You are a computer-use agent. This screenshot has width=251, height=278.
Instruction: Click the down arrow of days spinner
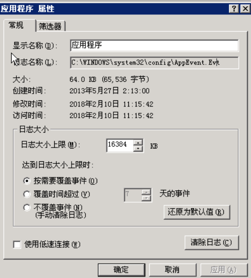point(146,198)
